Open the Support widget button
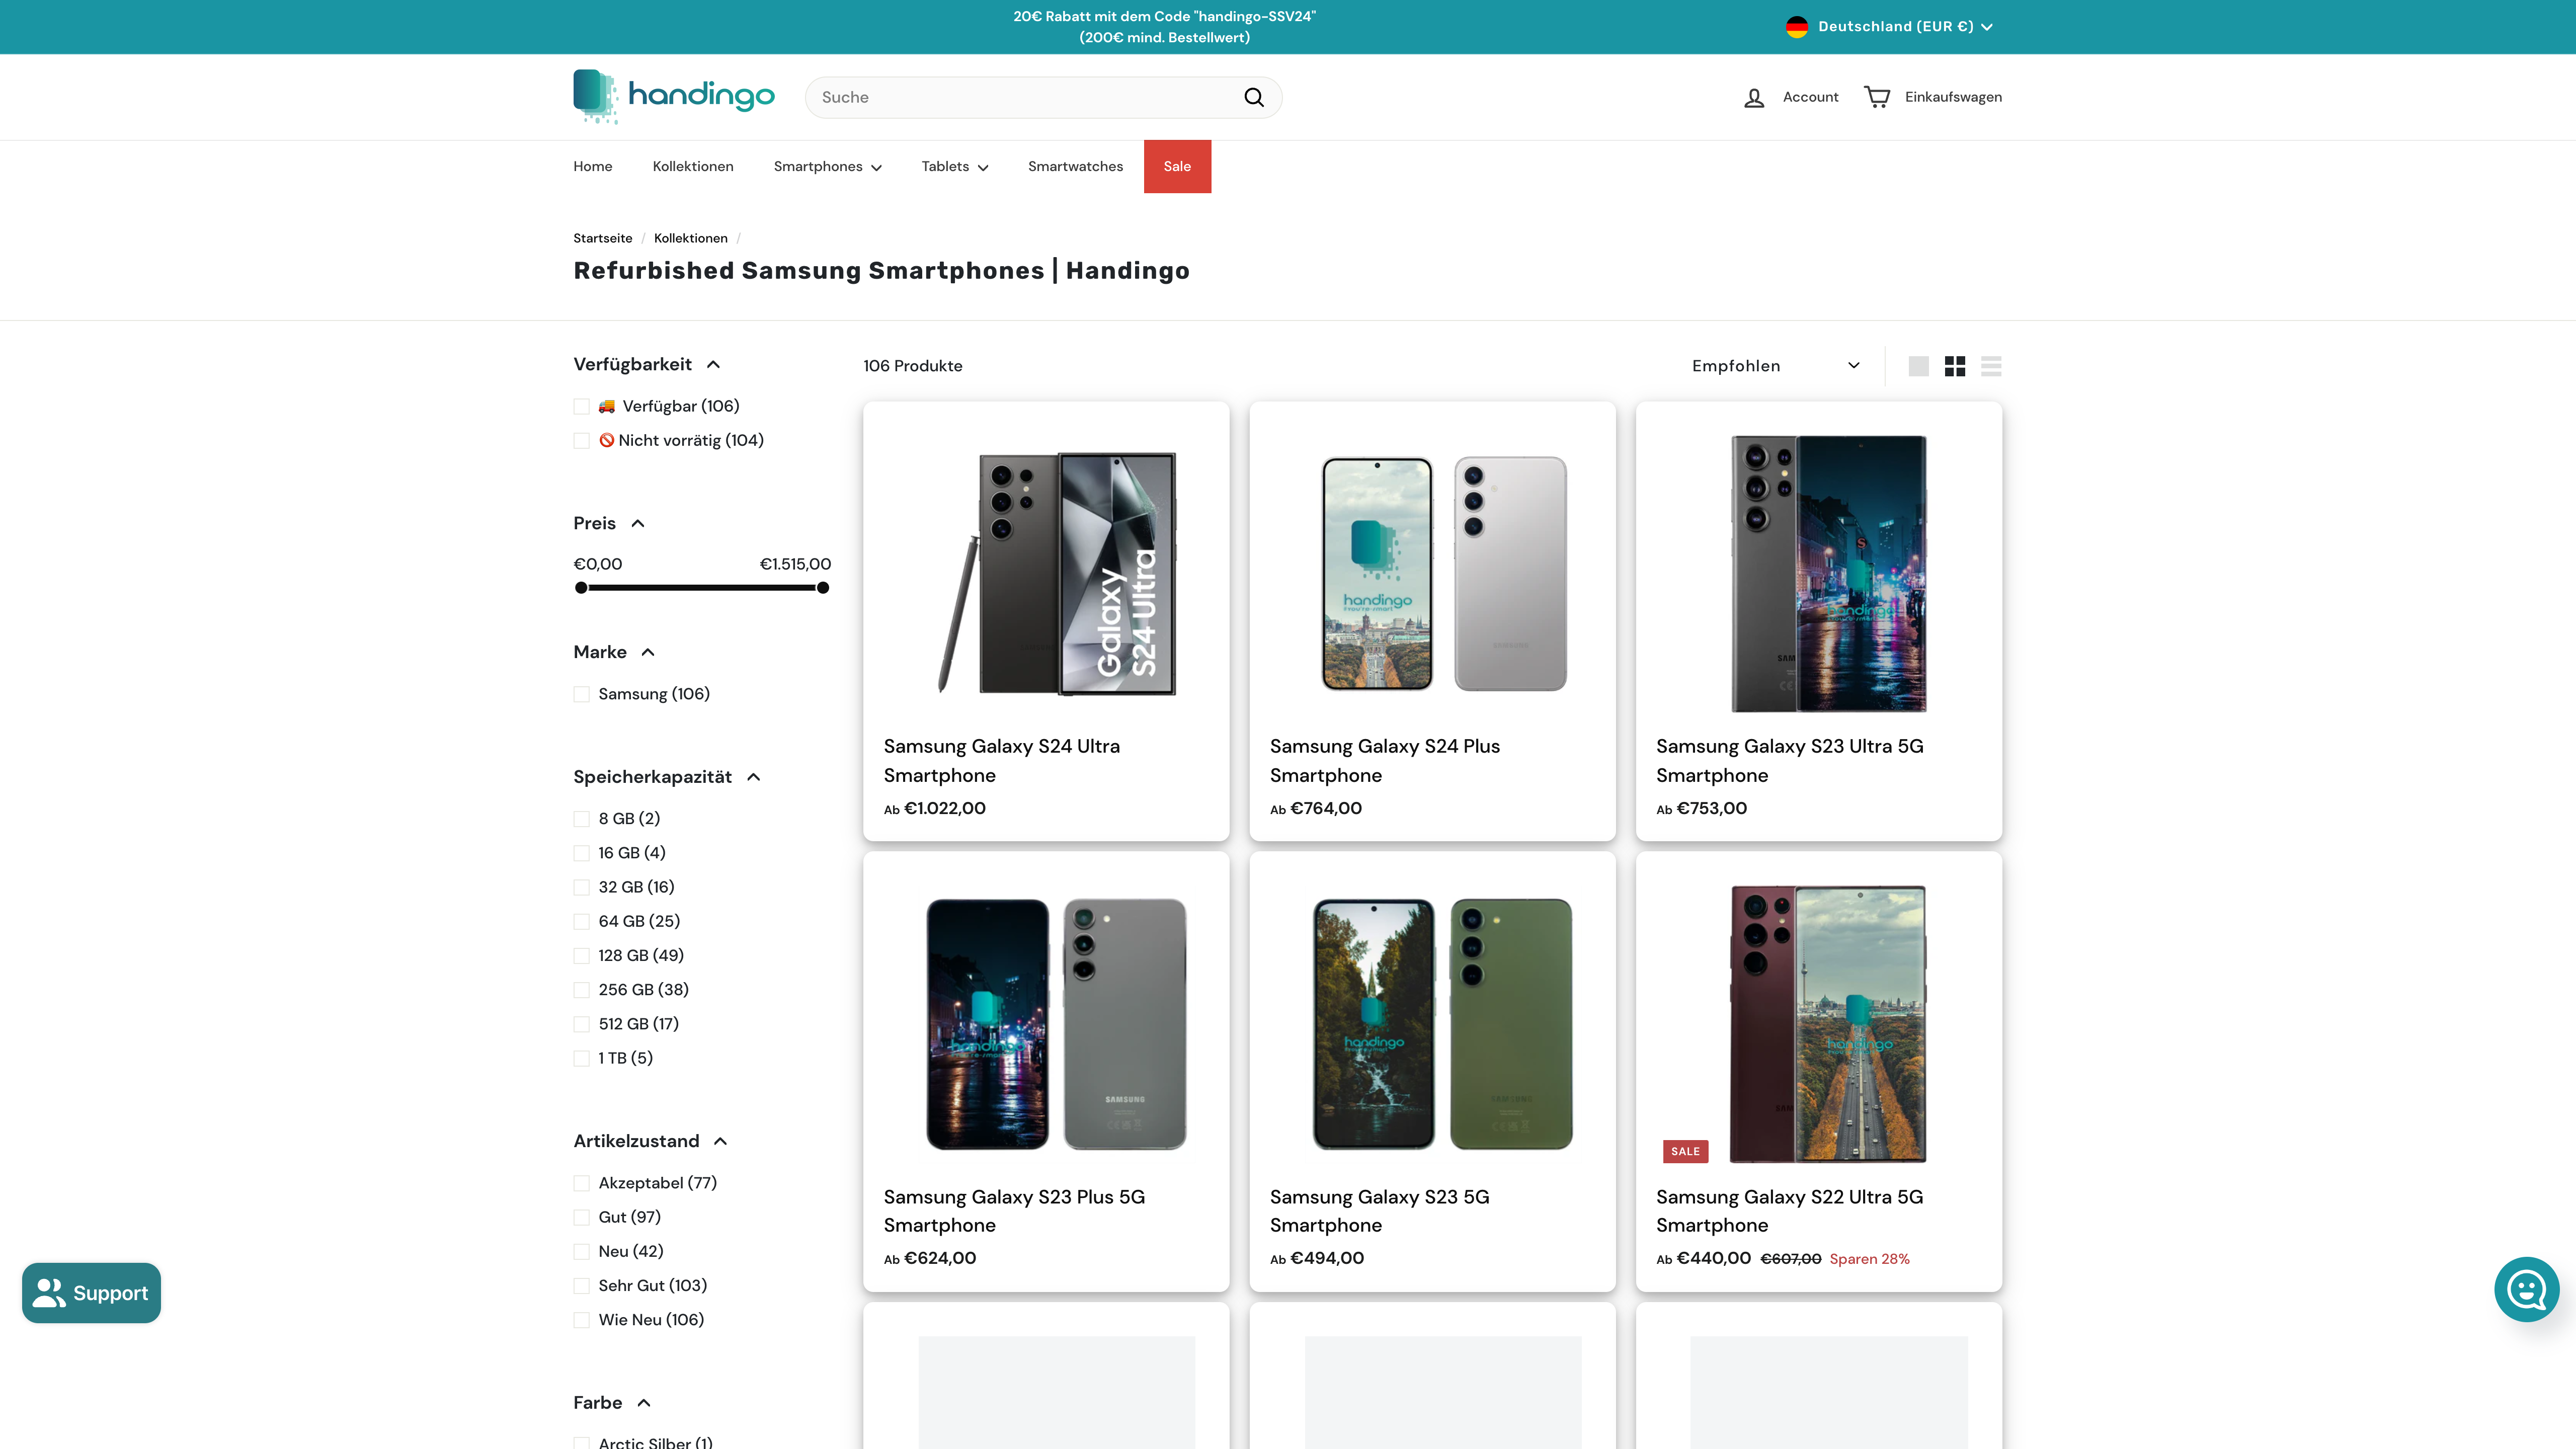 point(91,1292)
